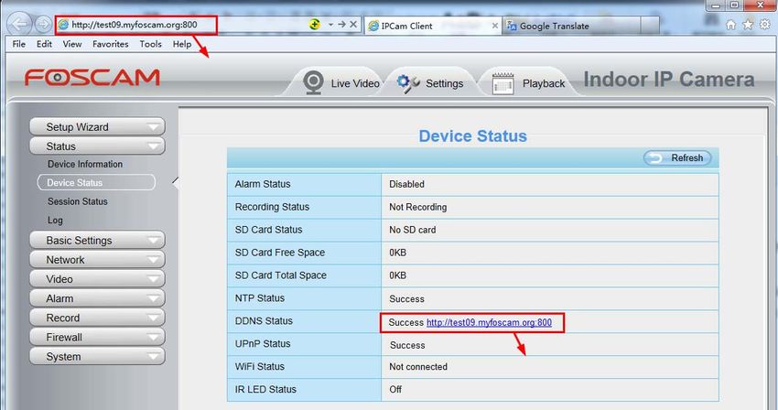
Task: Click the Refresh button
Action: point(677,157)
